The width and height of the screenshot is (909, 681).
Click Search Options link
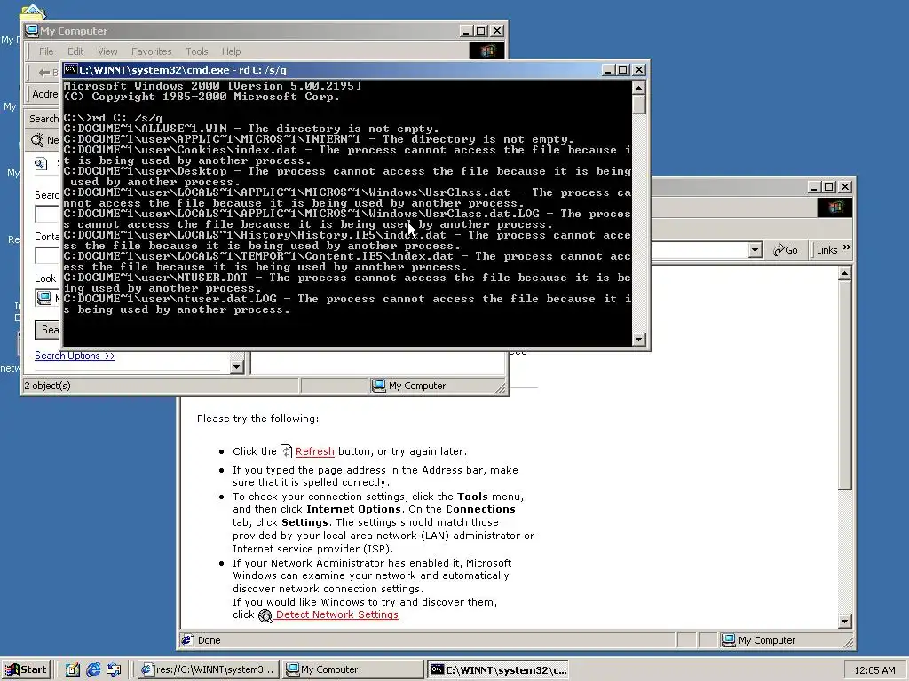[x=75, y=356]
